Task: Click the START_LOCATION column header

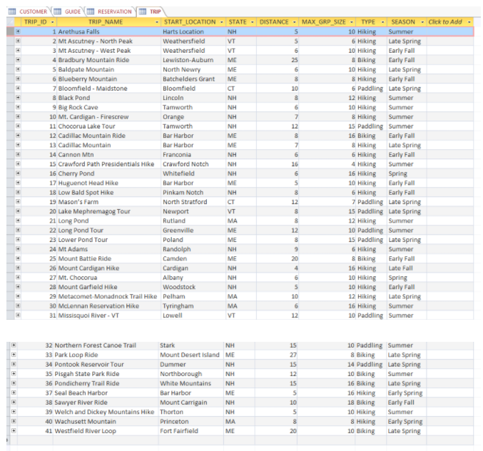Action: [193, 22]
